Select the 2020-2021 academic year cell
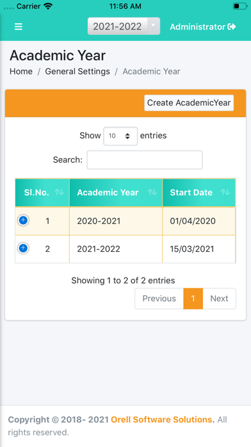The image size is (251, 447). (116, 221)
